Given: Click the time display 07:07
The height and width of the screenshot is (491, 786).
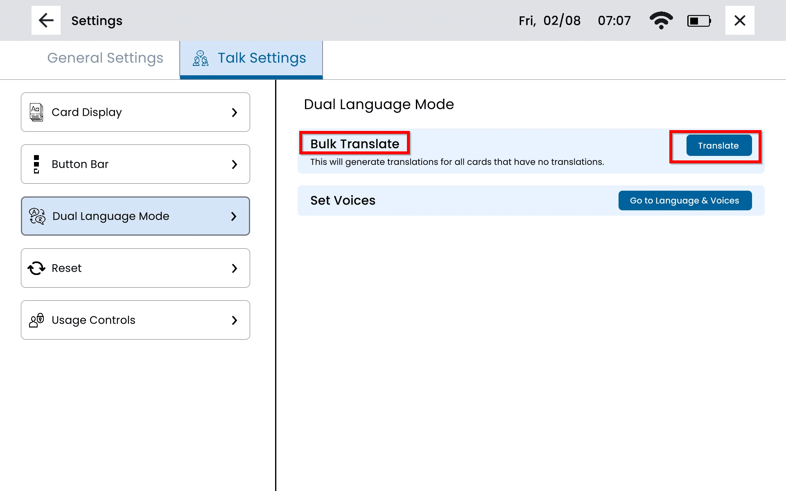Looking at the screenshot, I should click(614, 20).
